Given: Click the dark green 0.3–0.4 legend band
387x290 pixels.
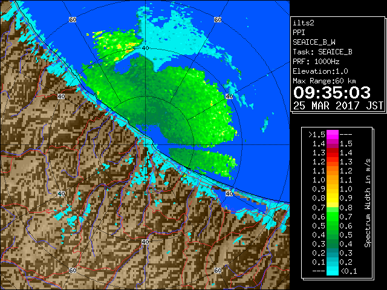Looking at the screenshot, I should [333, 243].
